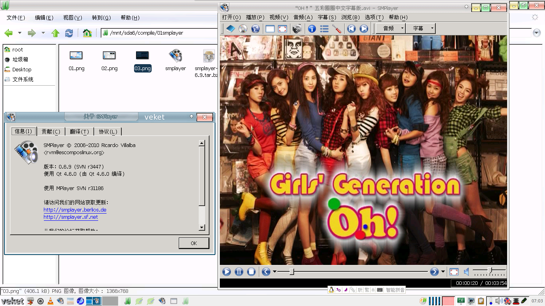Viewport: 545px width, 306px height.
Task: Open the 浏览(B) menu in SMPlayer
Action: (x=351, y=17)
